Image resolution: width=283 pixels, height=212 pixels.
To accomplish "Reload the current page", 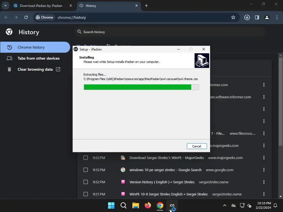I will click(26, 17).
